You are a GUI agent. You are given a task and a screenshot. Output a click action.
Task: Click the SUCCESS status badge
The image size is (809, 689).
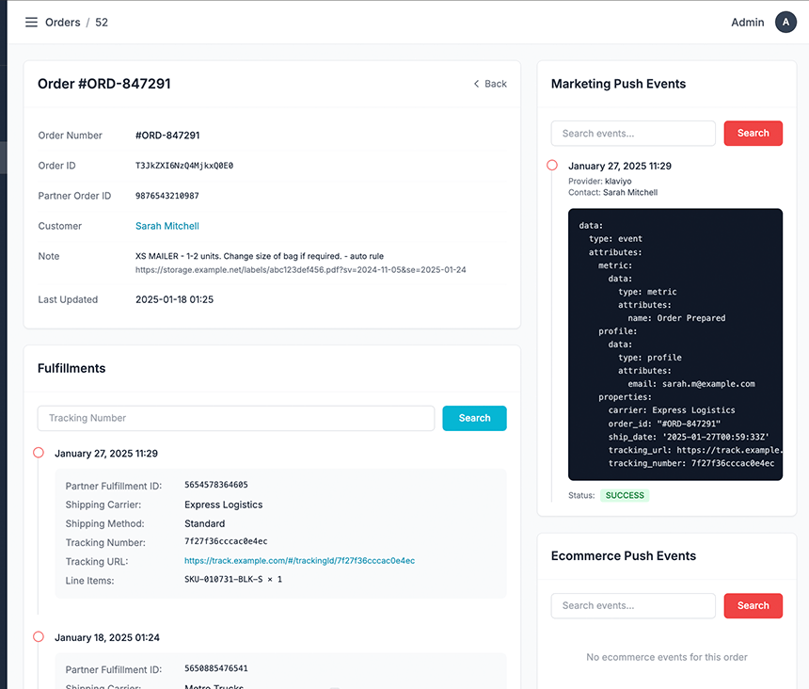(625, 495)
